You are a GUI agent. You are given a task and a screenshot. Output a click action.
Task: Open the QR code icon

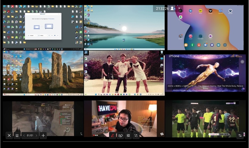pyautogui.click(x=128, y=136)
